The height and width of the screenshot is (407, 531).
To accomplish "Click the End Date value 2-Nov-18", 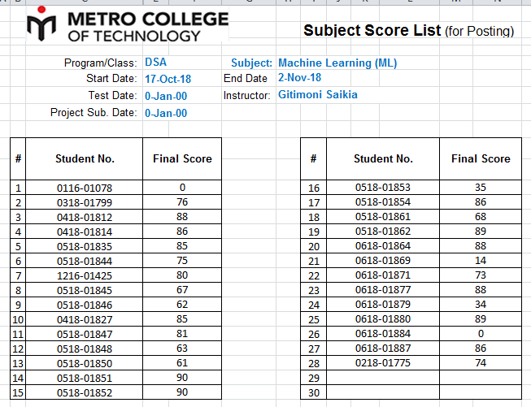I will [300, 77].
